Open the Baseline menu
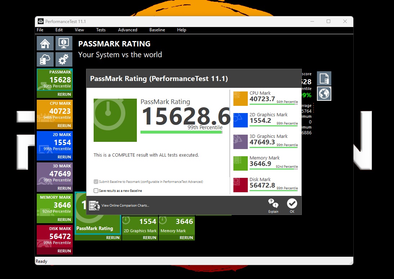394x279 pixels. click(x=157, y=30)
